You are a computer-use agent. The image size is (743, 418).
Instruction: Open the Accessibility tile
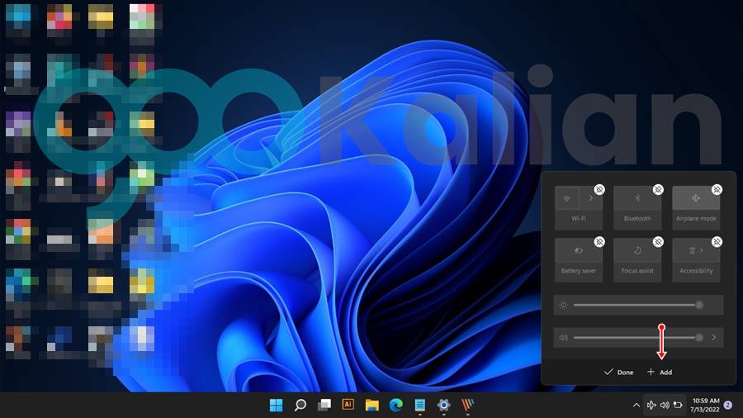pos(696,250)
